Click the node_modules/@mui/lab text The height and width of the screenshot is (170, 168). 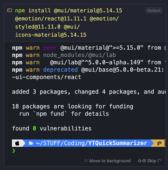(79, 55)
